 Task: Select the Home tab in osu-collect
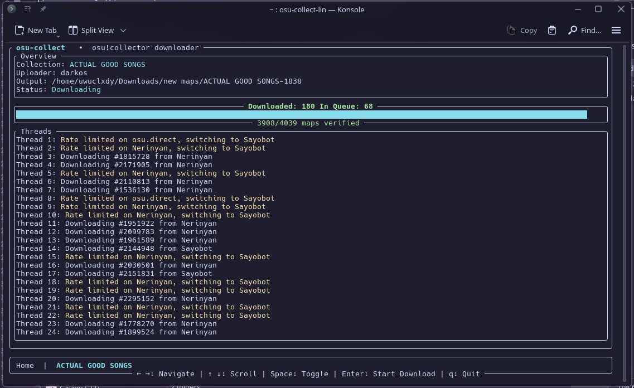click(x=25, y=366)
